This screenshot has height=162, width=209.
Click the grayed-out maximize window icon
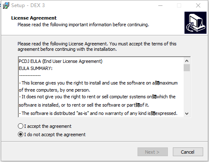click(x=179, y=5)
